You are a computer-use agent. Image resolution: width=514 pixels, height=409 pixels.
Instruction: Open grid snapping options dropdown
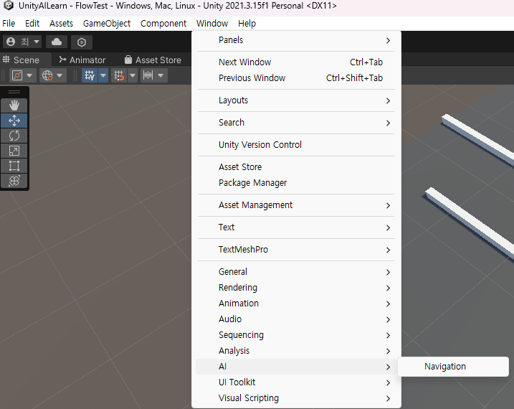[x=133, y=75]
